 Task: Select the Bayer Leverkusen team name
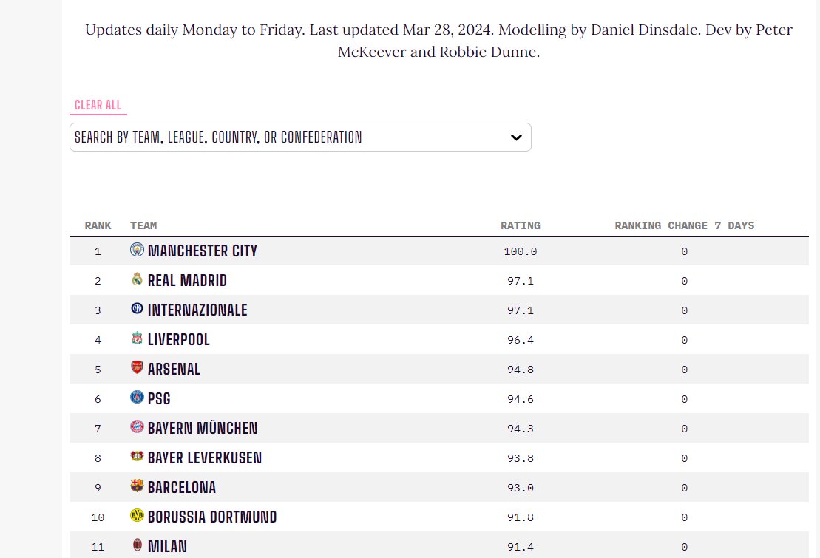point(205,458)
